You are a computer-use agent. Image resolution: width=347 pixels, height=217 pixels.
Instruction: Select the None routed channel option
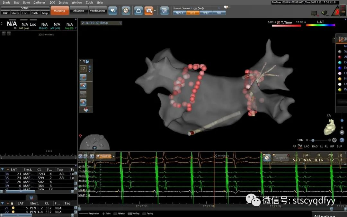tap(219, 13)
